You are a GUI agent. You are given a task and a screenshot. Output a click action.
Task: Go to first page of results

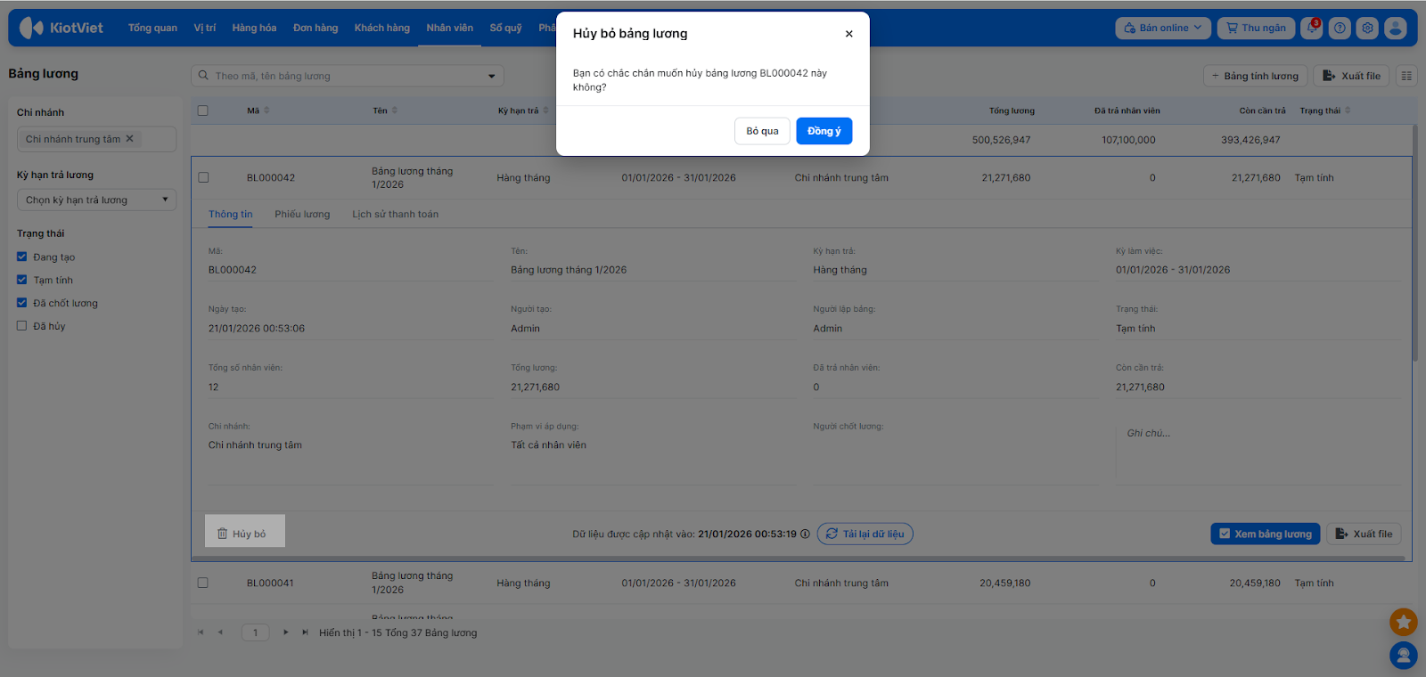pyautogui.click(x=201, y=632)
